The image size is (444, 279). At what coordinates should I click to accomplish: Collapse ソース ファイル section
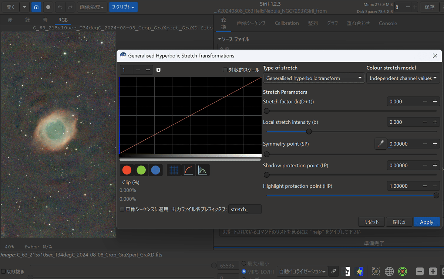pos(233,39)
